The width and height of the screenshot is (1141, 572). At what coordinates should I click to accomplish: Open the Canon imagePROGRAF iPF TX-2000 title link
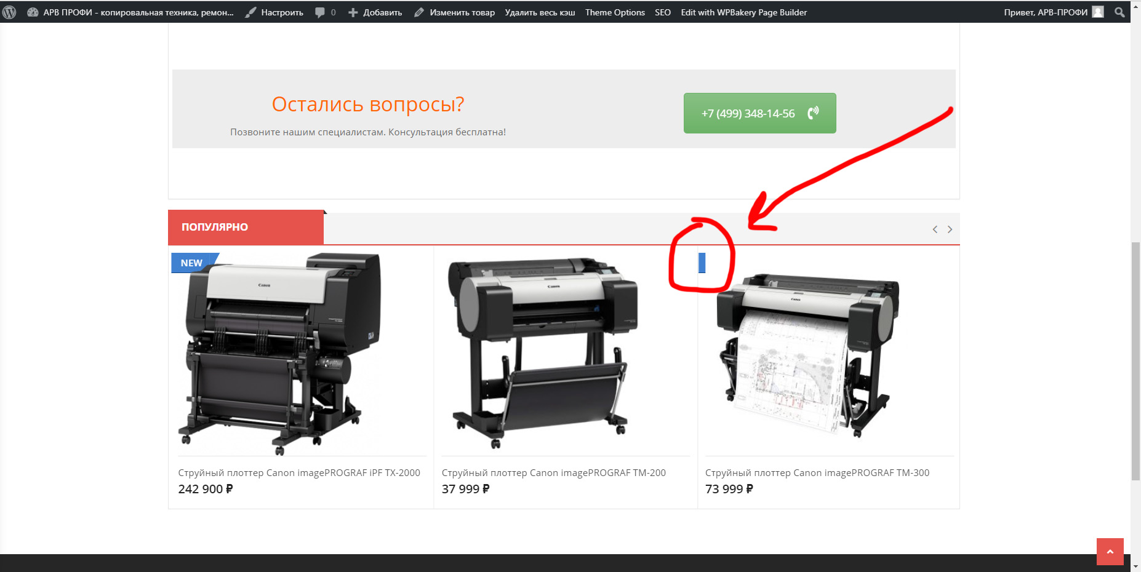pyautogui.click(x=299, y=473)
